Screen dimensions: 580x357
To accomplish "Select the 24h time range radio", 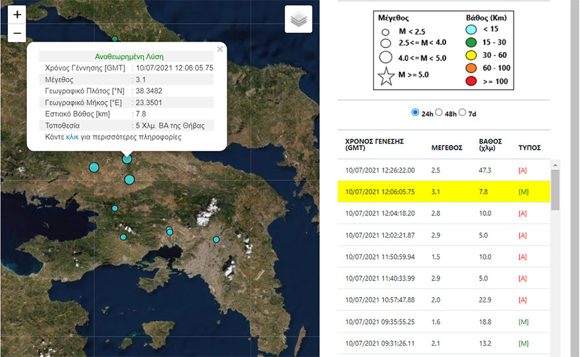I will coord(415,113).
